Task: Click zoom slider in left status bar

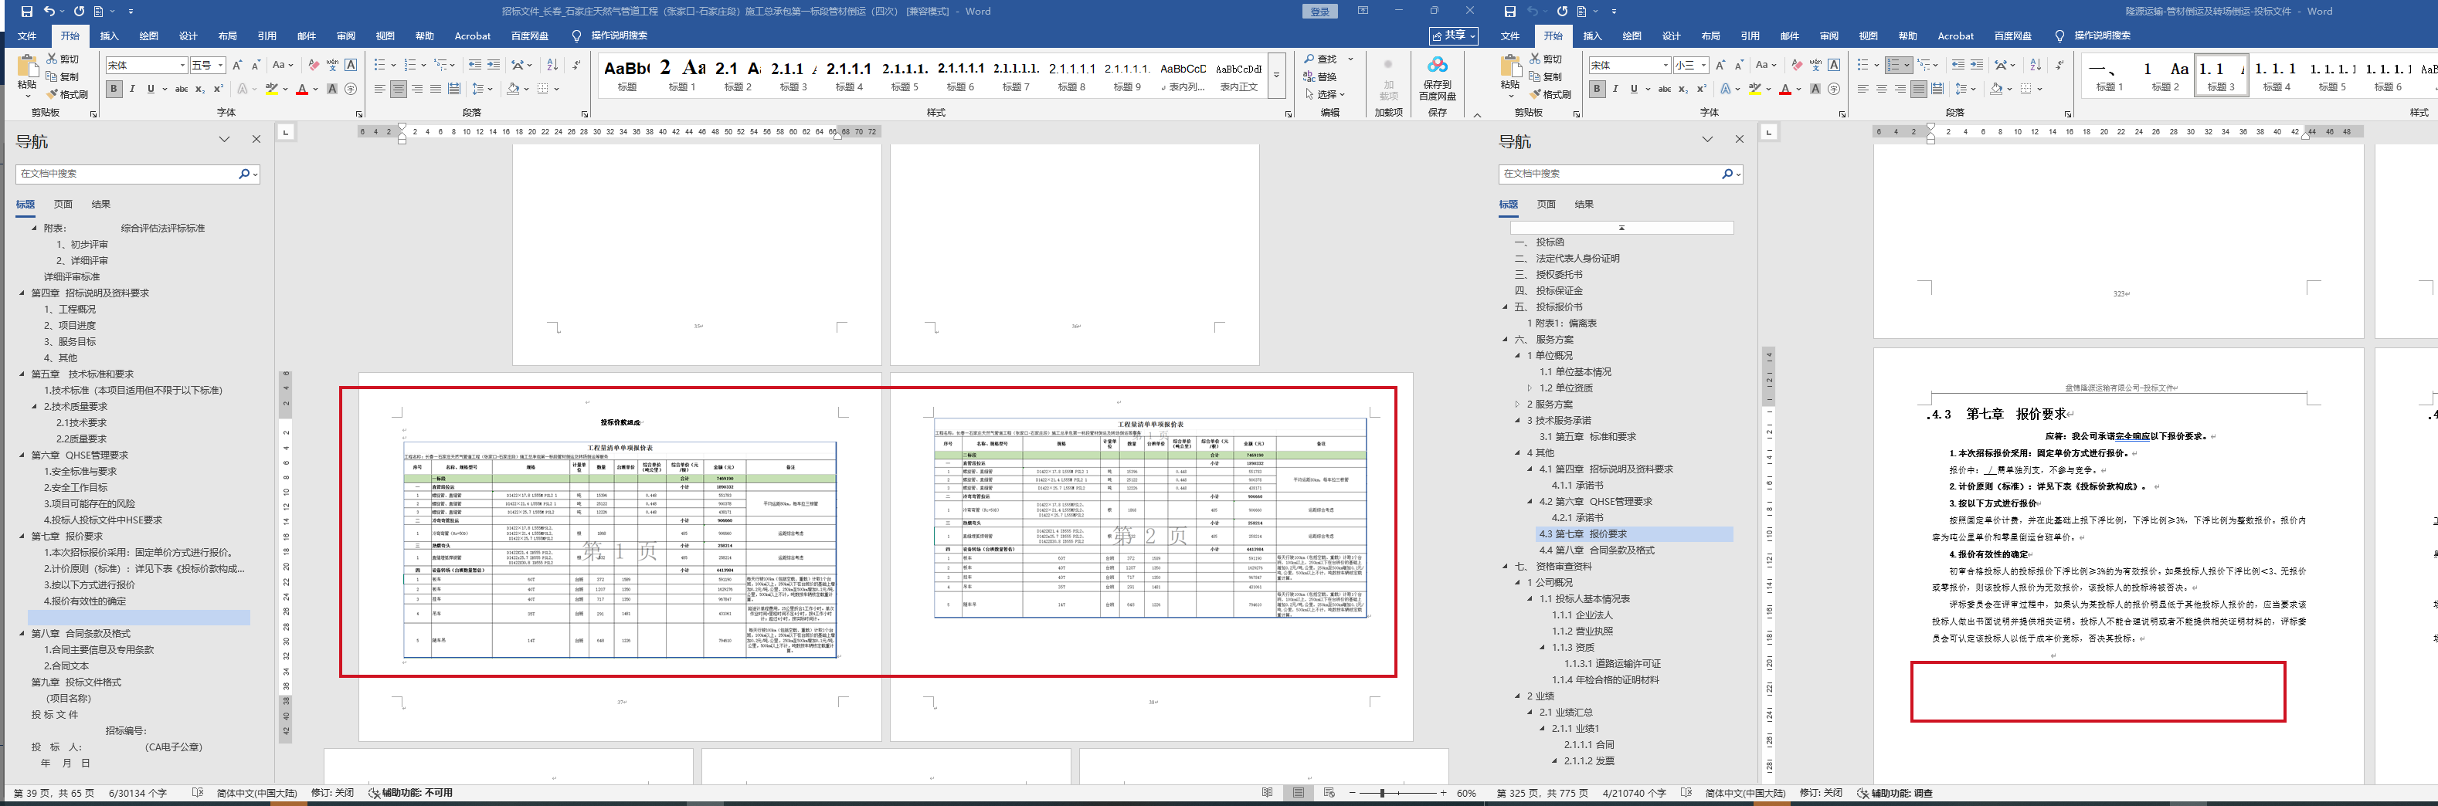Action: (x=1383, y=793)
